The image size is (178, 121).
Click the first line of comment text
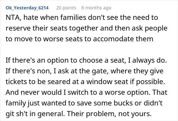point(81,18)
